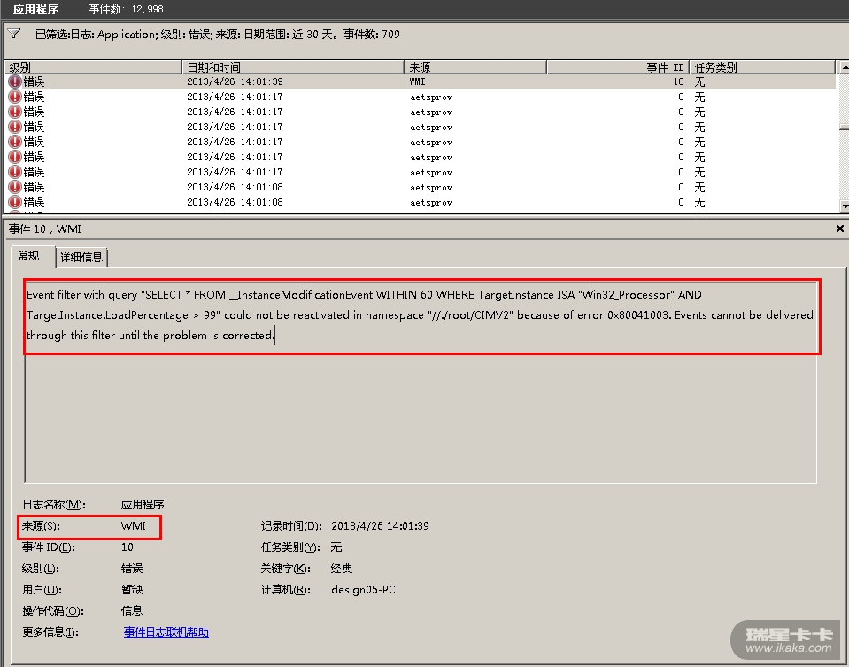Click the WMI source cell in the list
Screen dimensions: 849x667
pyautogui.click(x=418, y=81)
